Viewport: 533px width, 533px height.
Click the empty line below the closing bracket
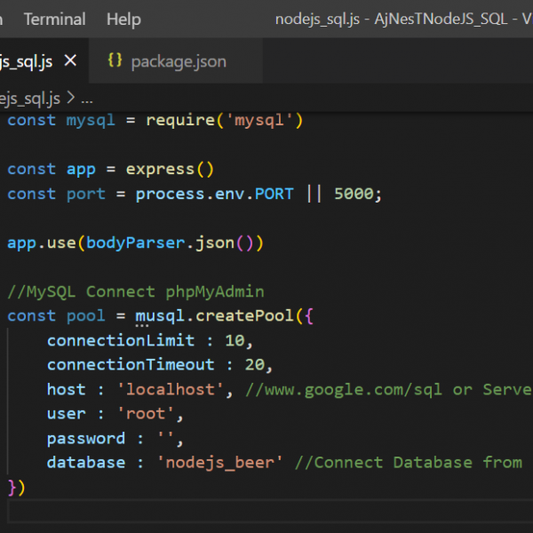click(x=266, y=512)
